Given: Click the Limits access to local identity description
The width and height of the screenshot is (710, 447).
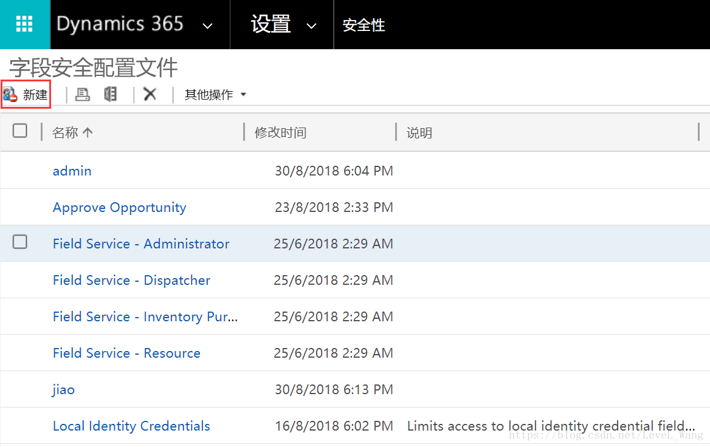Looking at the screenshot, I should tap(551, 426).
